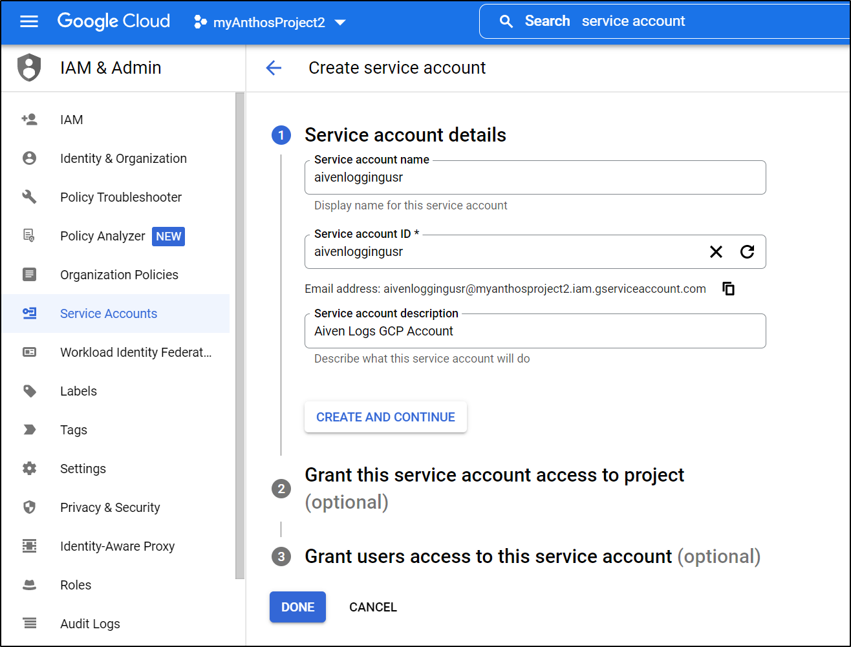Click the Identity-Aware Proxy icon
The width and height of the screenshot is (851, 647).
coord(29,546)
